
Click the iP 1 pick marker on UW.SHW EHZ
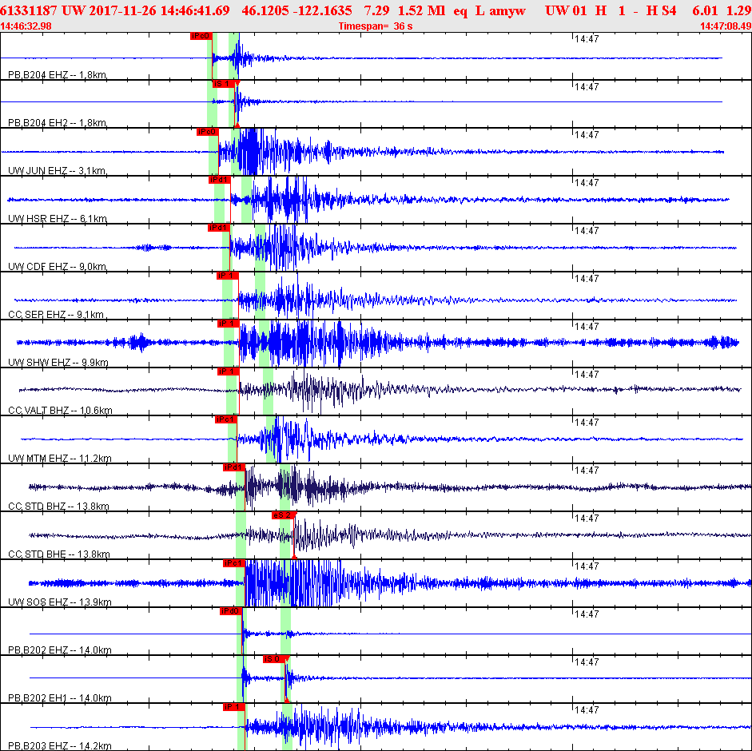click(x=228, y=324)
